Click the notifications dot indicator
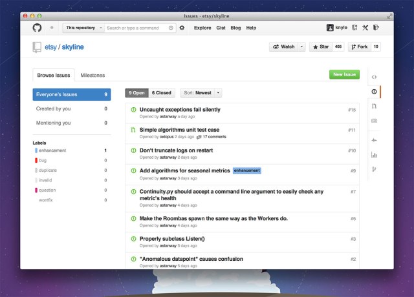414x297 pixels. [52, 28]
